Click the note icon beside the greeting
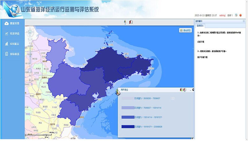 tap(236, 15)
